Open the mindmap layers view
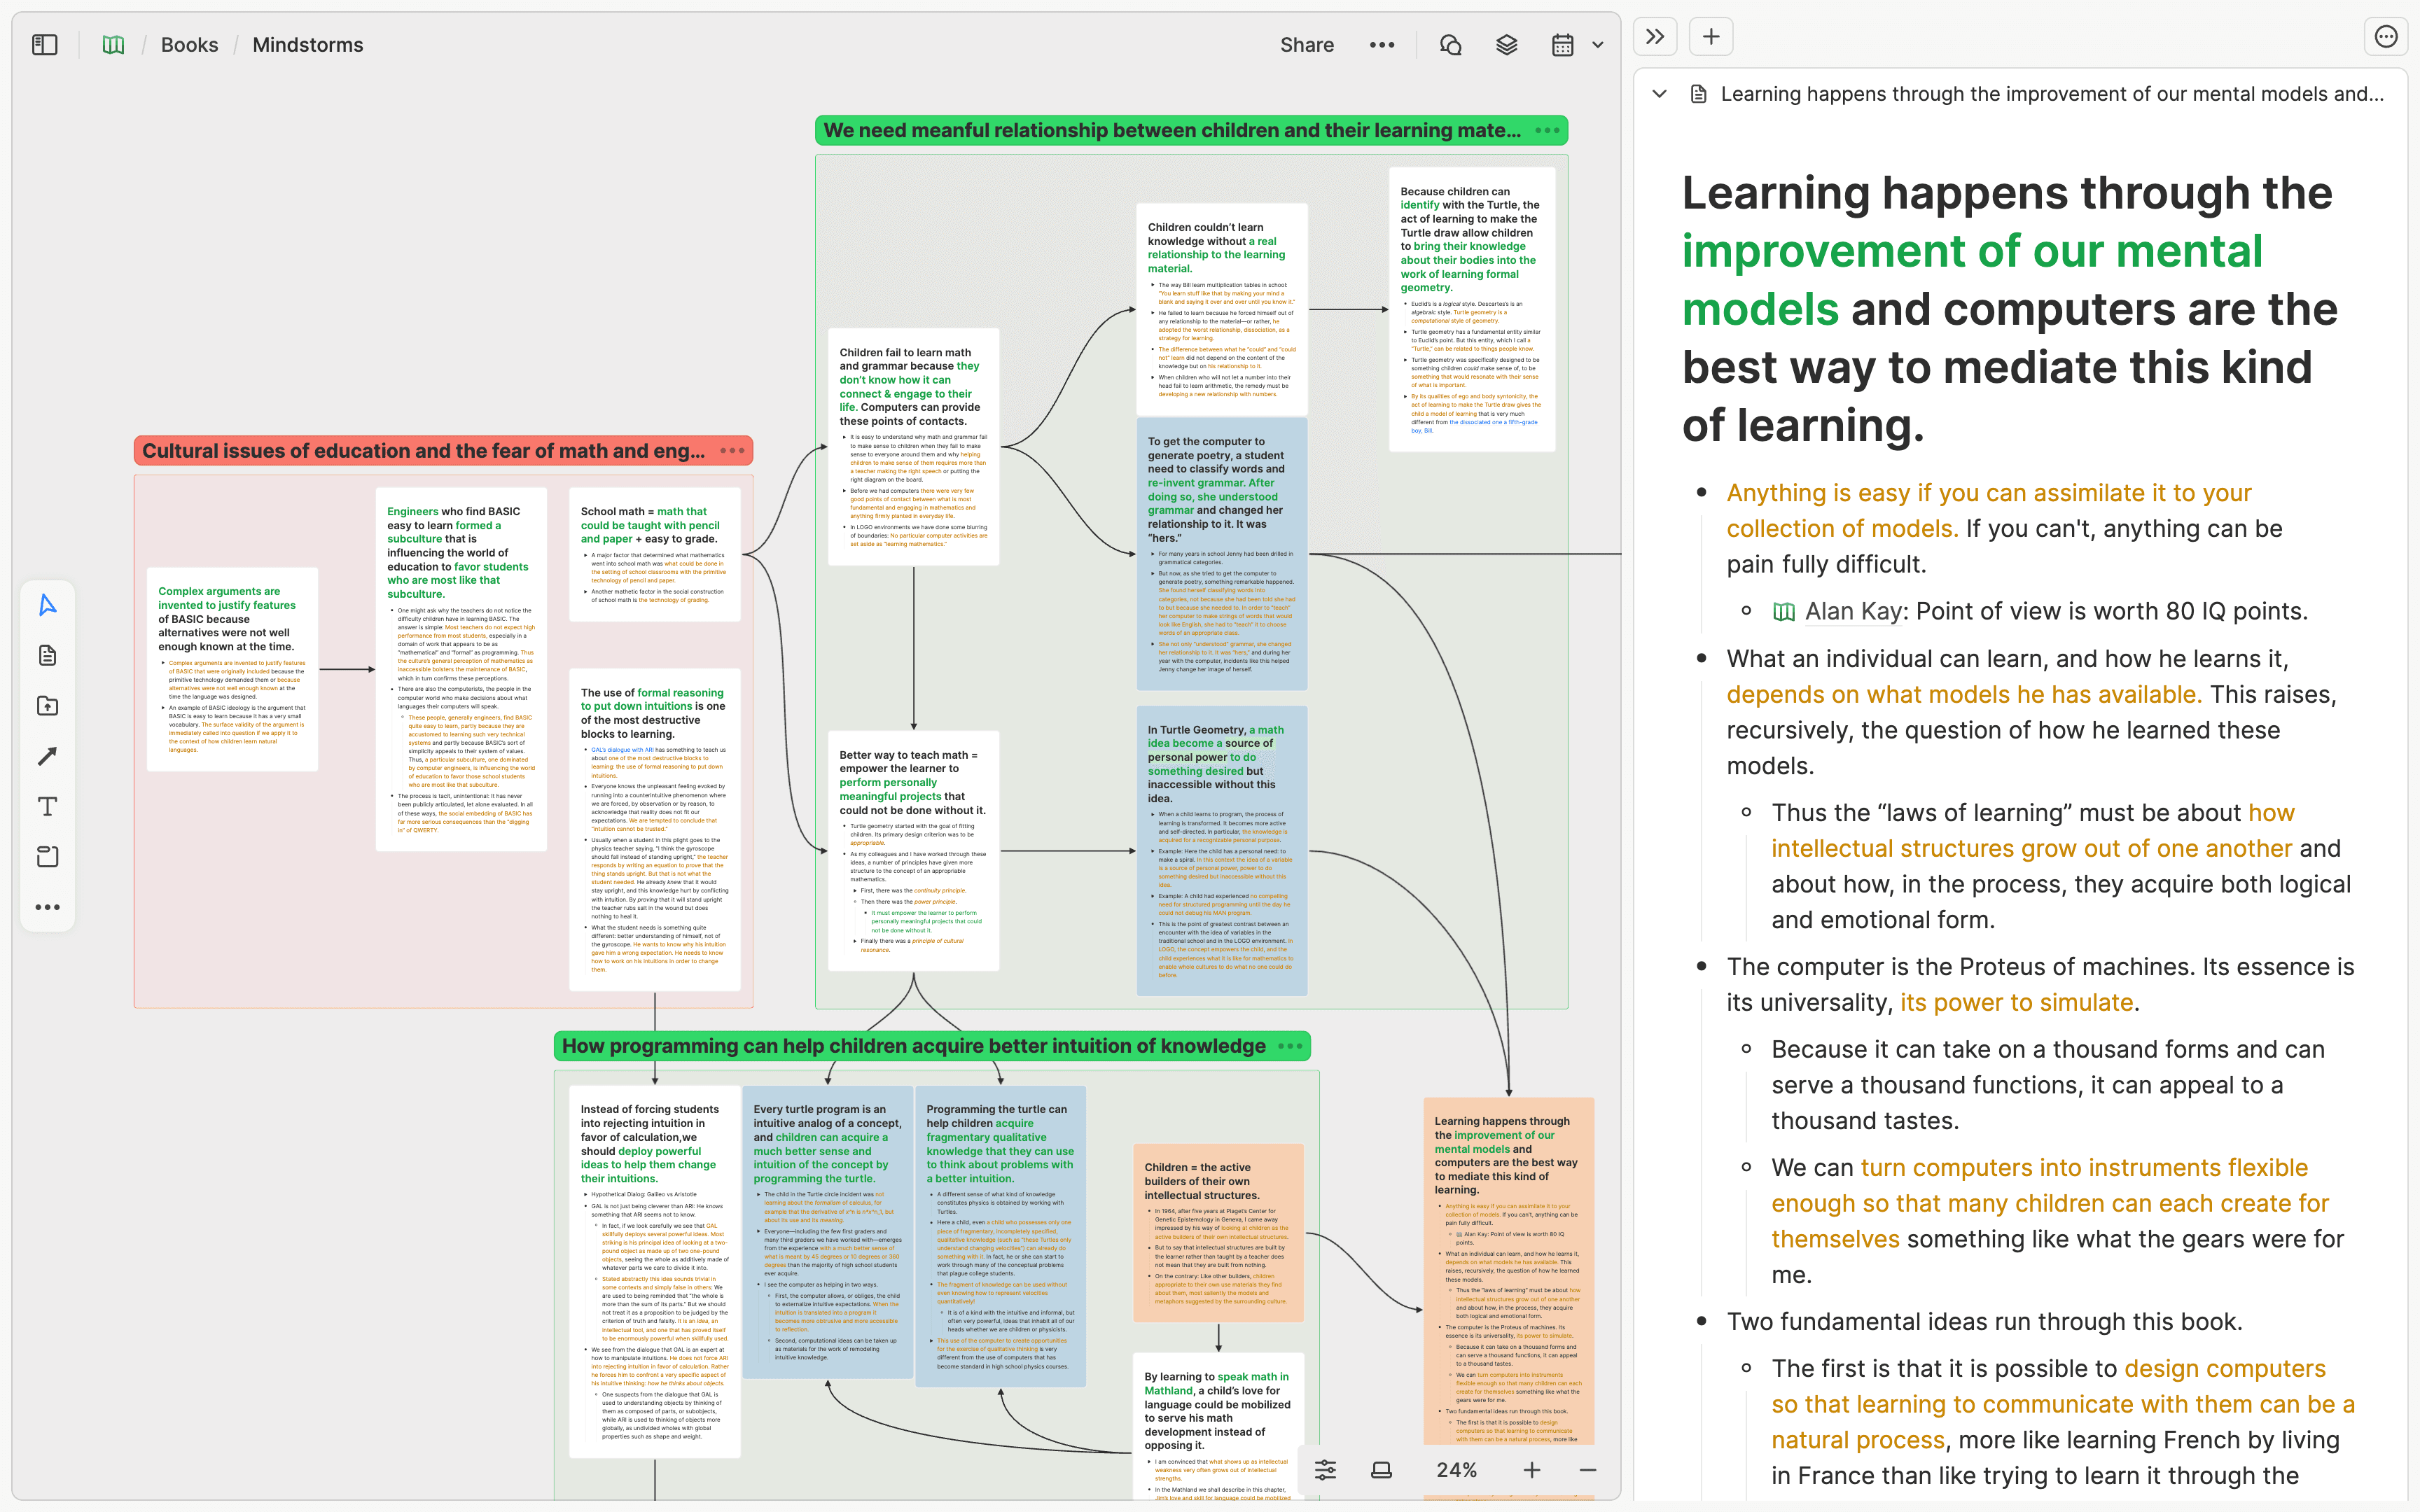The height and width of the screenshot is (1512, 2420). (1506, 45)
